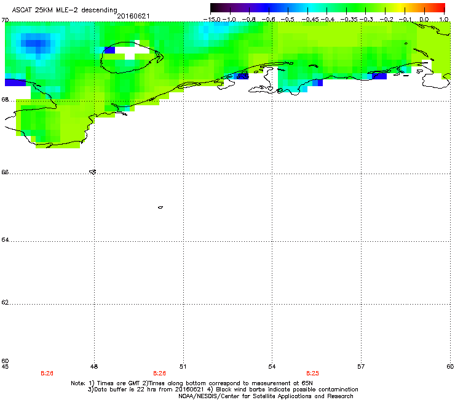Click the latitude label "68"

point(5,100)
